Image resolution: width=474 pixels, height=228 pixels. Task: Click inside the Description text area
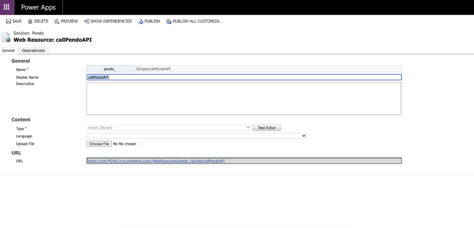click(x=244, y=99)
